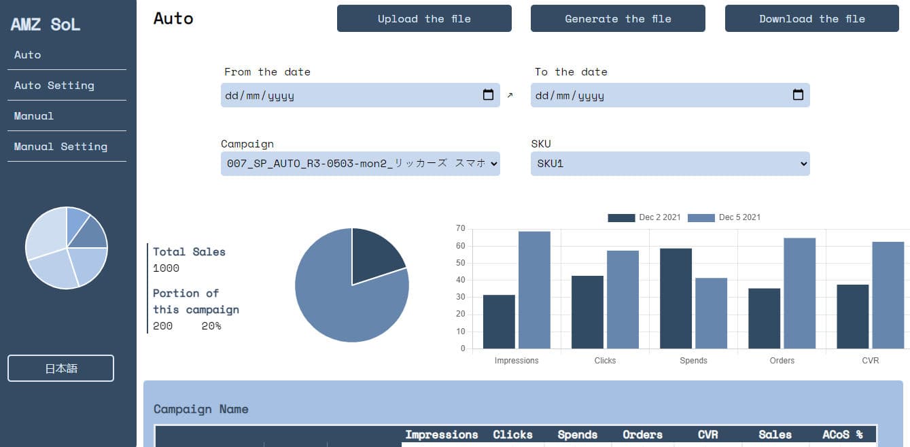Click the AMZ SoL logo

[45, 23]
